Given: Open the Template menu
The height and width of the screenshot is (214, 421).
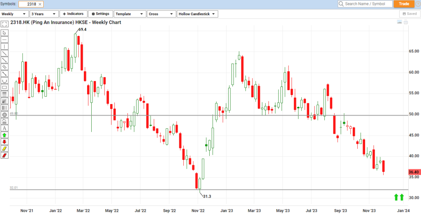Looking at the screenshot, I should pos(130,14).
